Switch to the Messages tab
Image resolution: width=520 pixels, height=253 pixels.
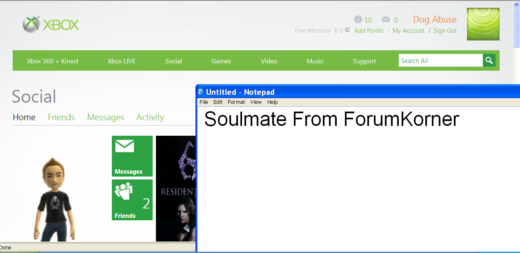tap(105, 117)
